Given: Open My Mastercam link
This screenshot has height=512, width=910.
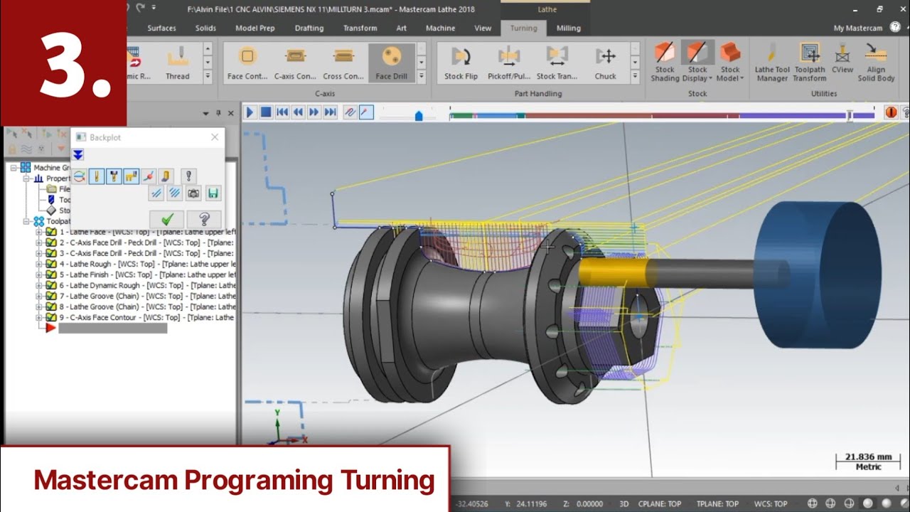Looking at the screenshot, I should 857,28.
